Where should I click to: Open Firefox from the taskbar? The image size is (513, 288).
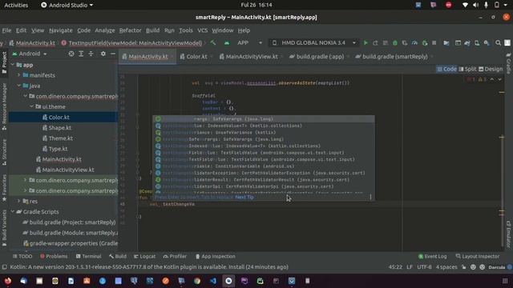pos(8,281)
